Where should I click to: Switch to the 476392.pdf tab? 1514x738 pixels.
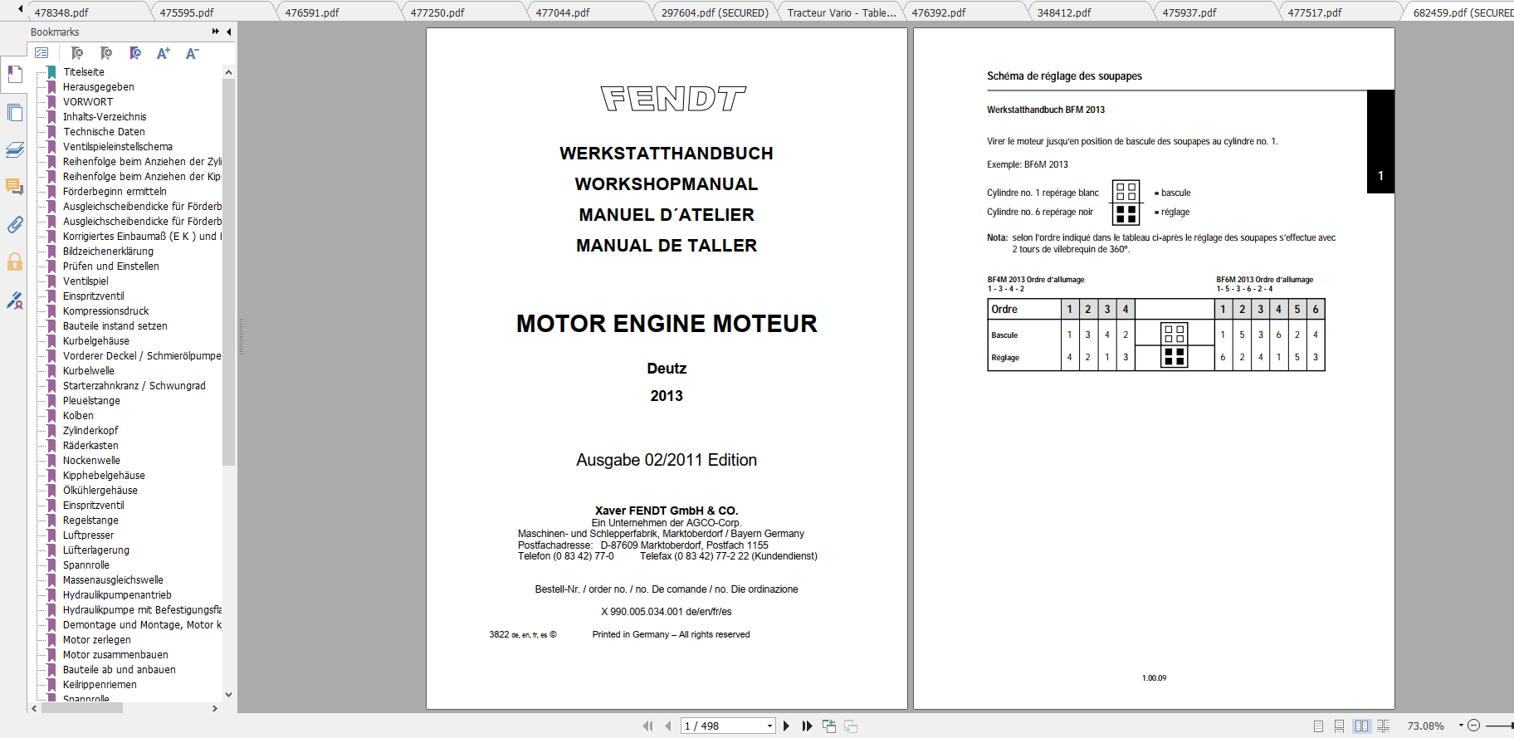click(x=939, y=12)
